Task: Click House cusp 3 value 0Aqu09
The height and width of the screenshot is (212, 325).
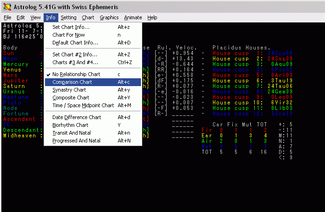Action: pyautogui.click(x=282, y=64)
